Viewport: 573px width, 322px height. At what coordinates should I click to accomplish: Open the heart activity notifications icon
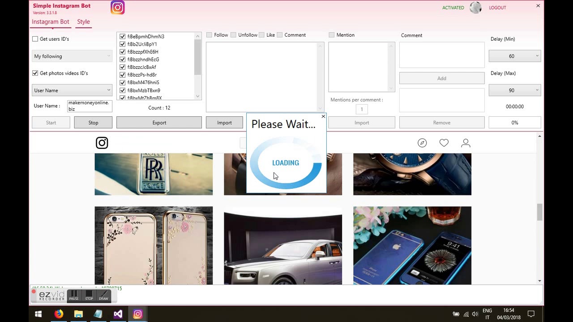(444, 143)
